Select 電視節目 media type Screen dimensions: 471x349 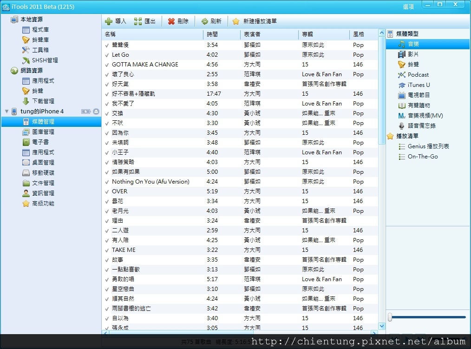click(414, 95)
